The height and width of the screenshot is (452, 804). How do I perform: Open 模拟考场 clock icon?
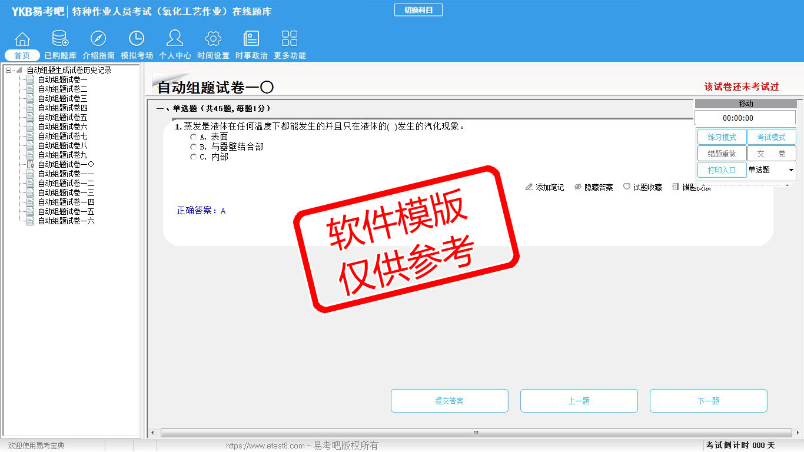[x=137, y=39]
